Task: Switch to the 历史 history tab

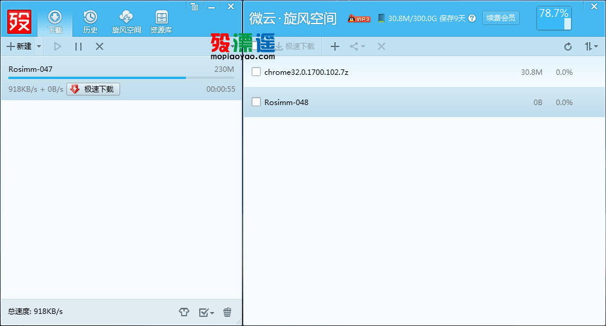Action: 91,22
